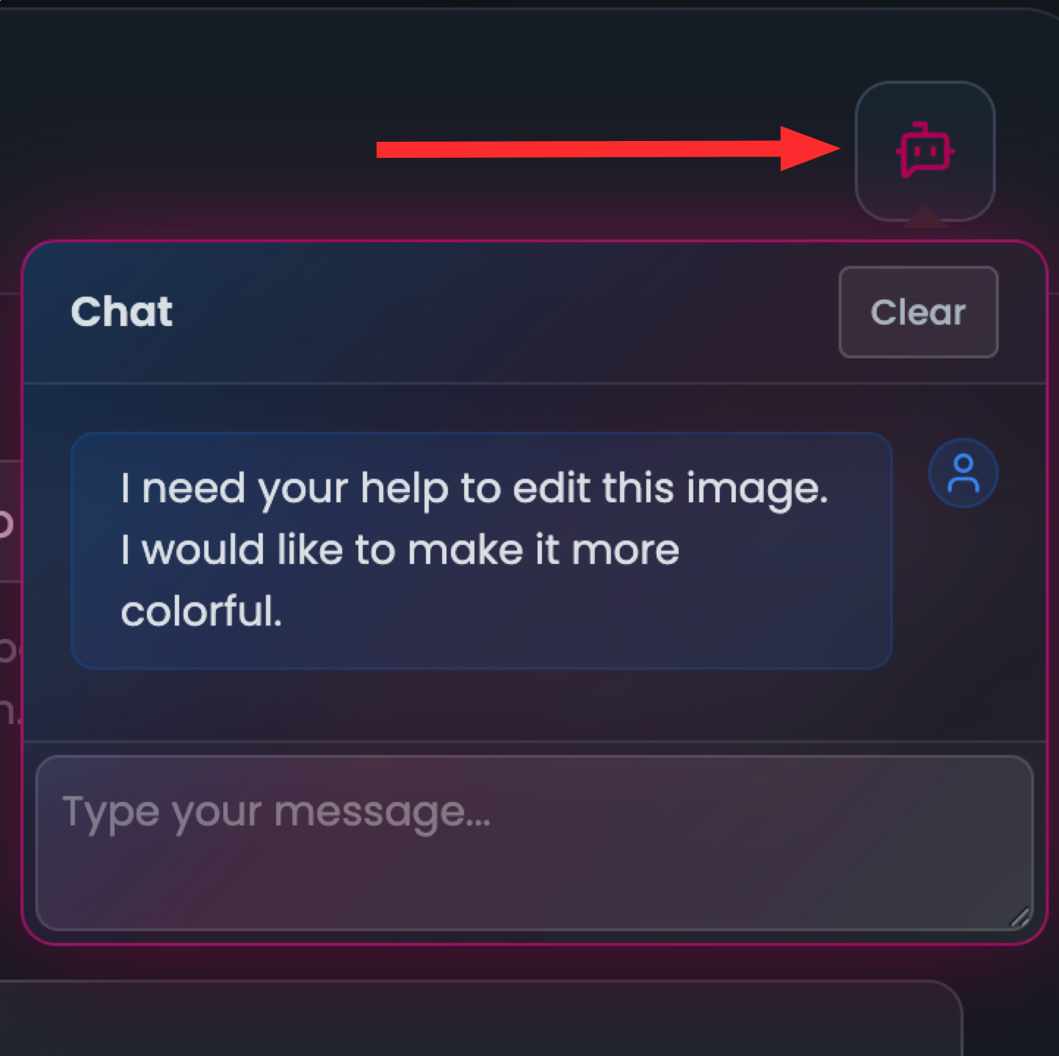Toggle the chat window with robot button

tap(925, 151)
